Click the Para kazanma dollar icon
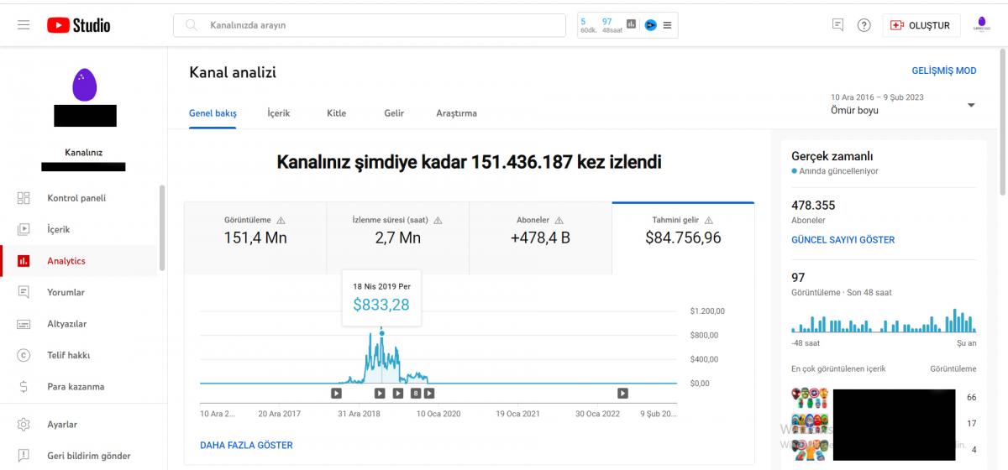Screen dimensions: 1008x470 point(24,387)
